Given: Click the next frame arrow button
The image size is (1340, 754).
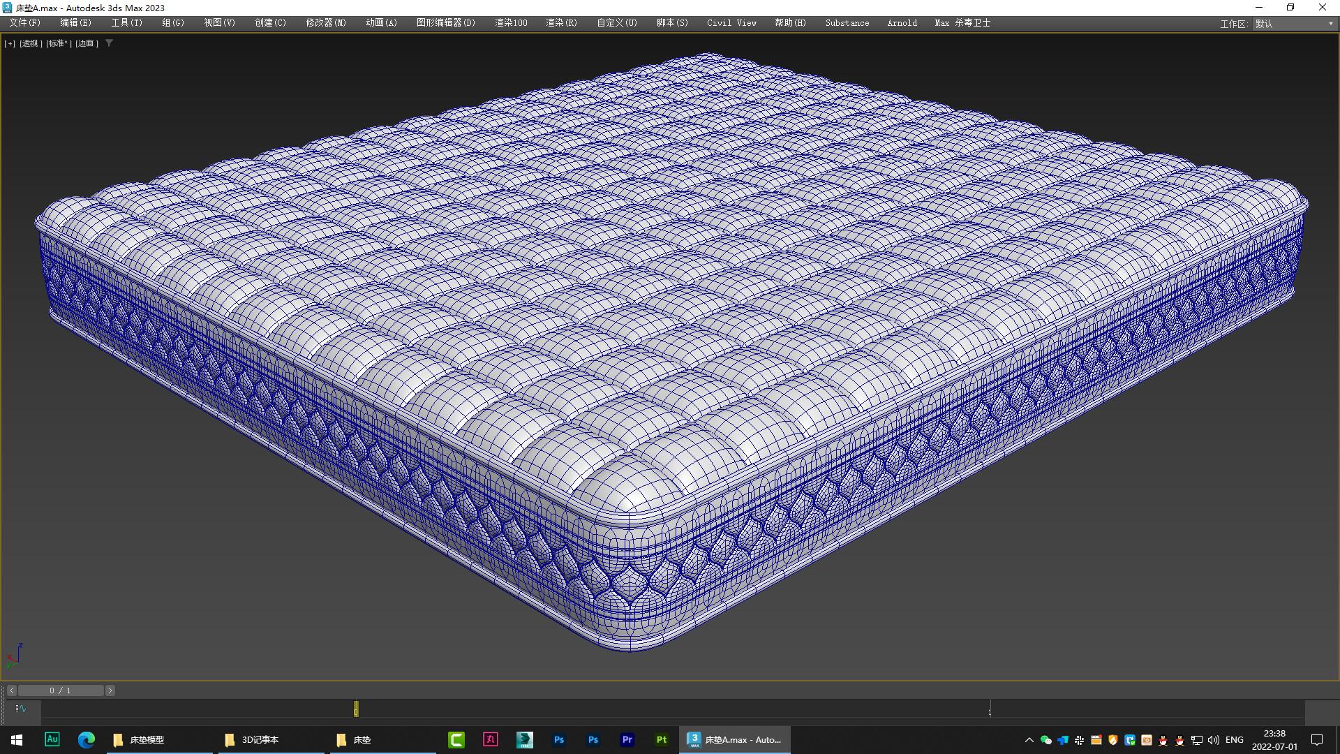Looking at the screenshot, I should (110, 690).
